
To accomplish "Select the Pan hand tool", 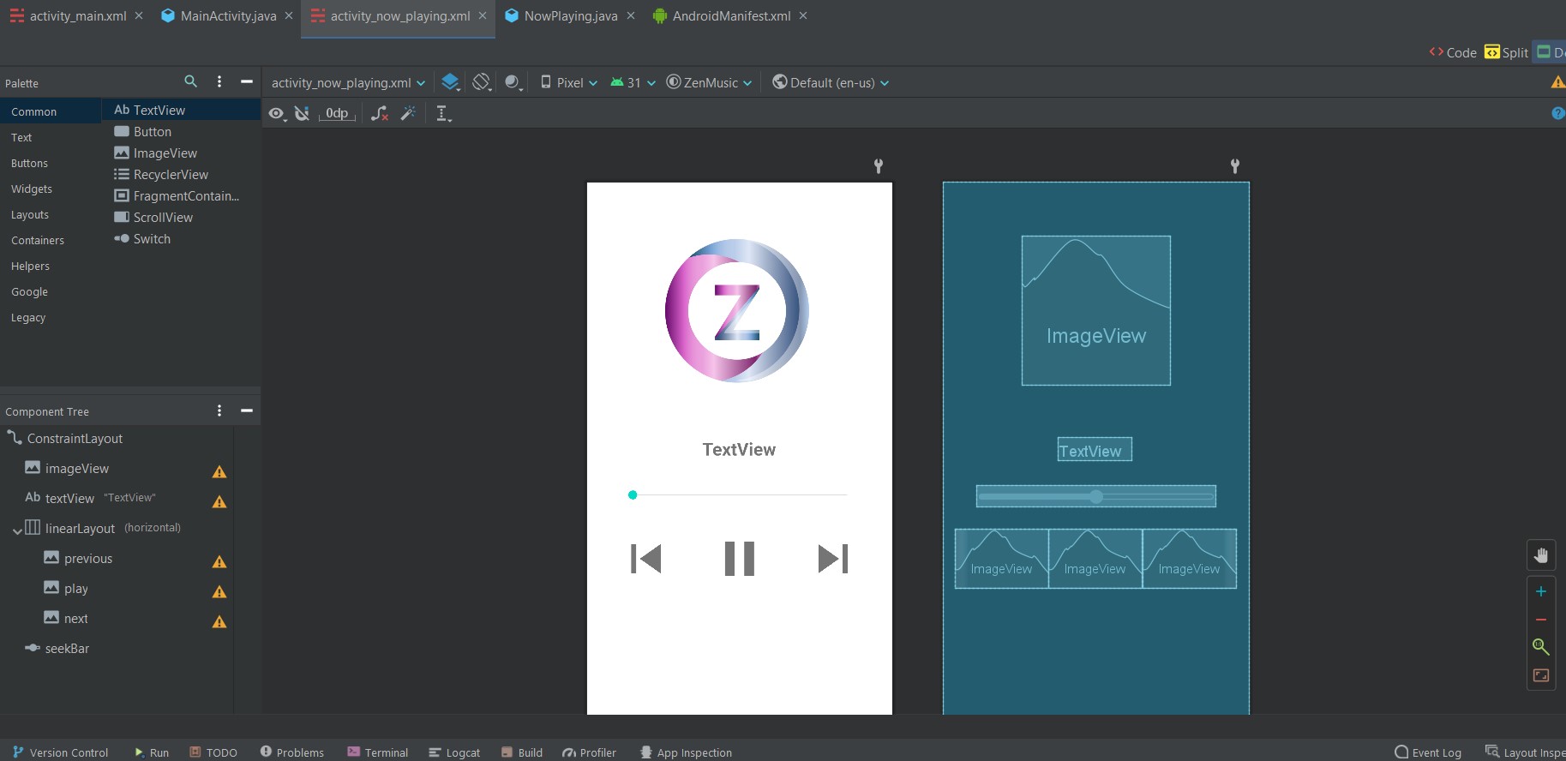I will pyautogui.click(x=1541, y=555).
